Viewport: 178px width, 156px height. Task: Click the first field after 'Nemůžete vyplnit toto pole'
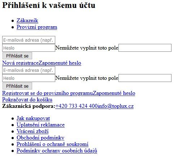[x=145, y=48]
